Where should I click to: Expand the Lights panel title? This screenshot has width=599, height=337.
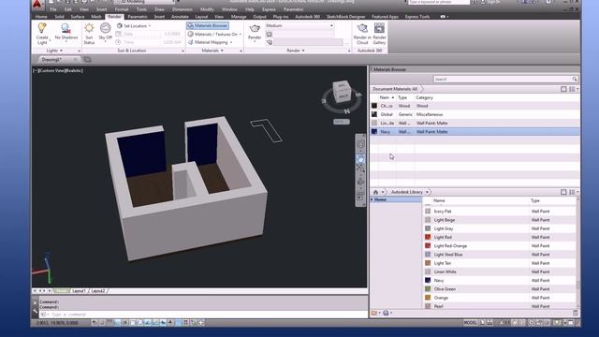pyautogui.click(x=54, y=51)
